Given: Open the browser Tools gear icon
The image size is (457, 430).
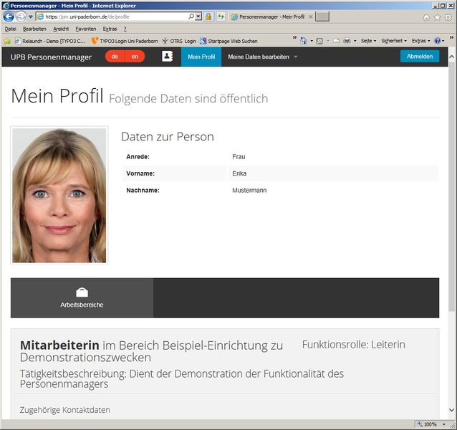Looking at the screenshot, I should pos(448,17).
